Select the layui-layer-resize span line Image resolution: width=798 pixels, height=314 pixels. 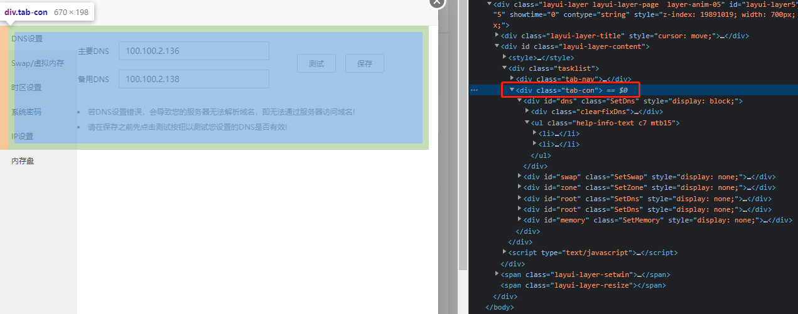[583, 285]
